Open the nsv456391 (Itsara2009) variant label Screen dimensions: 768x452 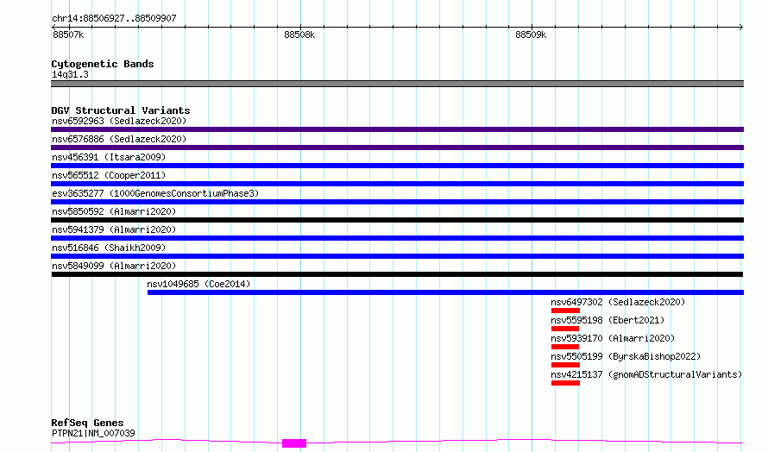click(x=109, y=157)
